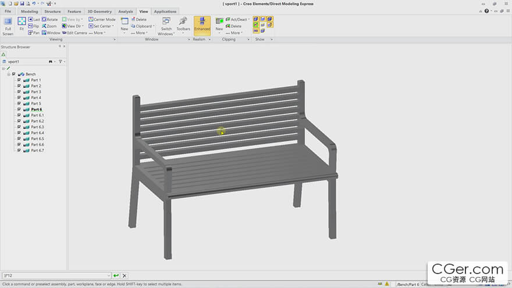Viewport: 512px width, 288px height.
Task: Open the Clipboard dropdown
Action: (x=143, y=26)
